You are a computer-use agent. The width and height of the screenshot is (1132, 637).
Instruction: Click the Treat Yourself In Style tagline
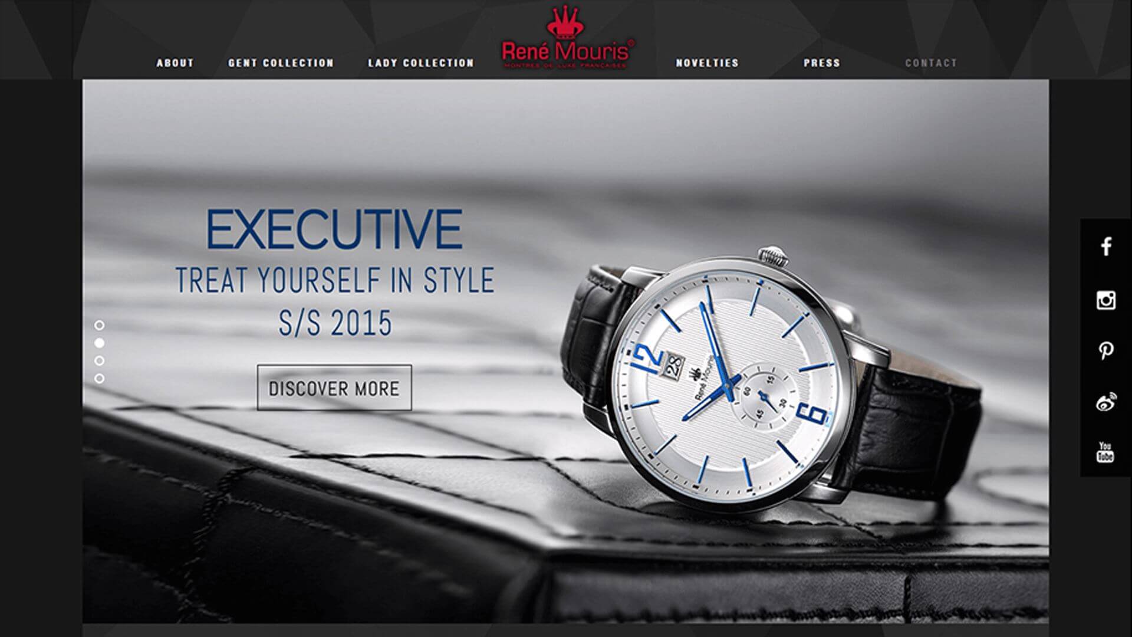pos(335,280)
